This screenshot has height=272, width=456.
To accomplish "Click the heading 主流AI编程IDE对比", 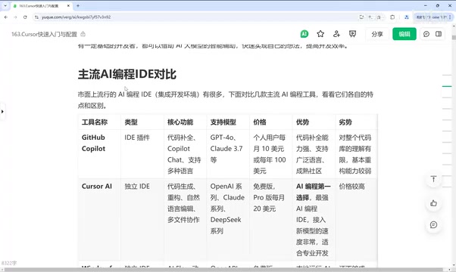I will 127,74.
